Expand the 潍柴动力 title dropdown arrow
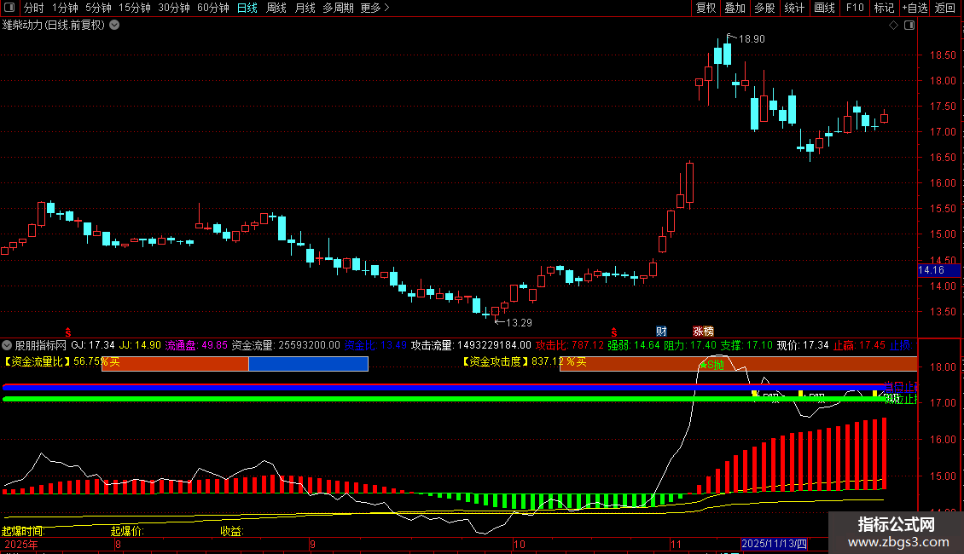 pyautogui.click(x=114, y=26)
